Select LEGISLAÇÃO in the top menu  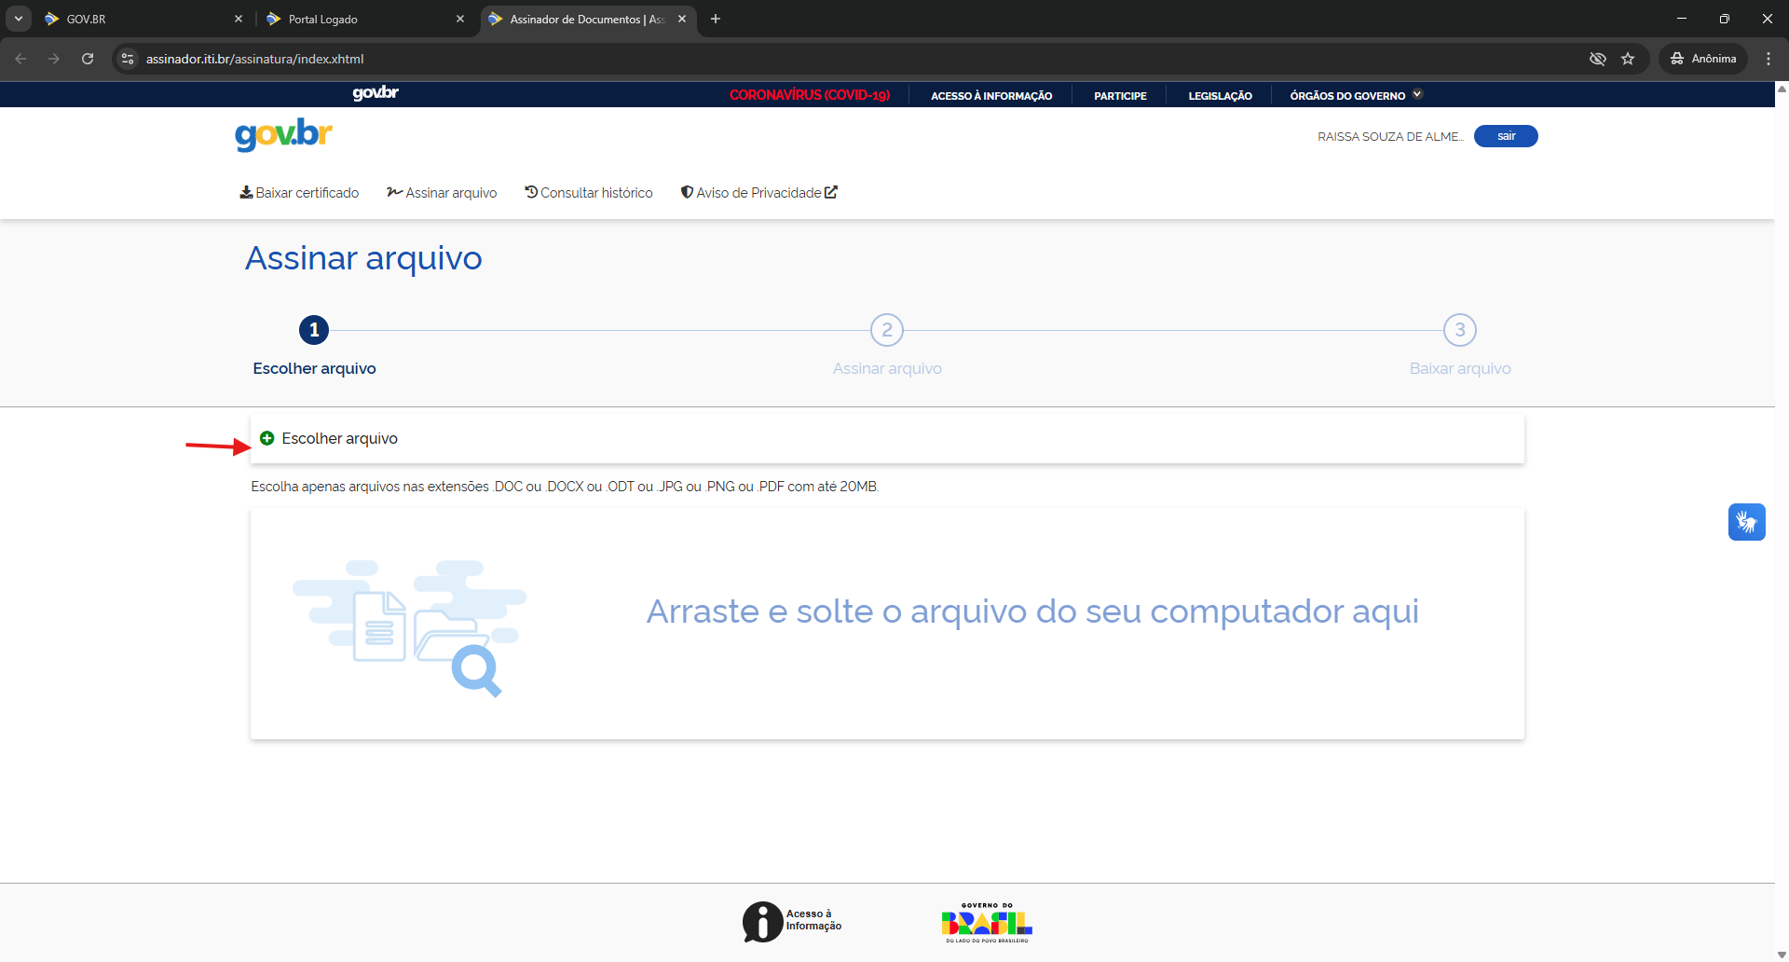(x=1221, y=95)
